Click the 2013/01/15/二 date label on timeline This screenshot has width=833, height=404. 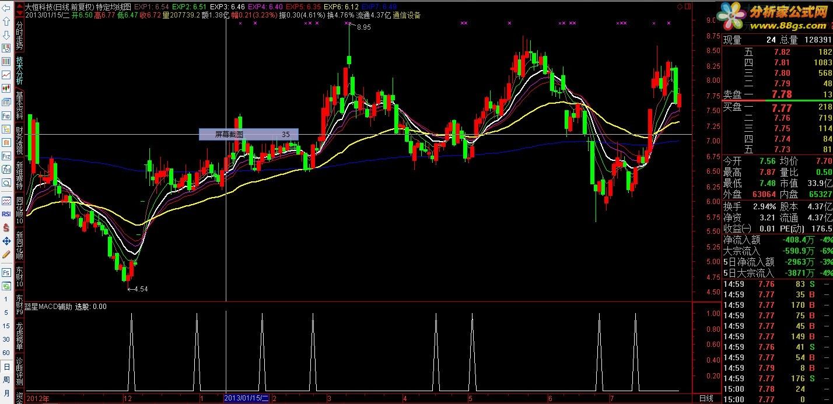pos(247,398)
